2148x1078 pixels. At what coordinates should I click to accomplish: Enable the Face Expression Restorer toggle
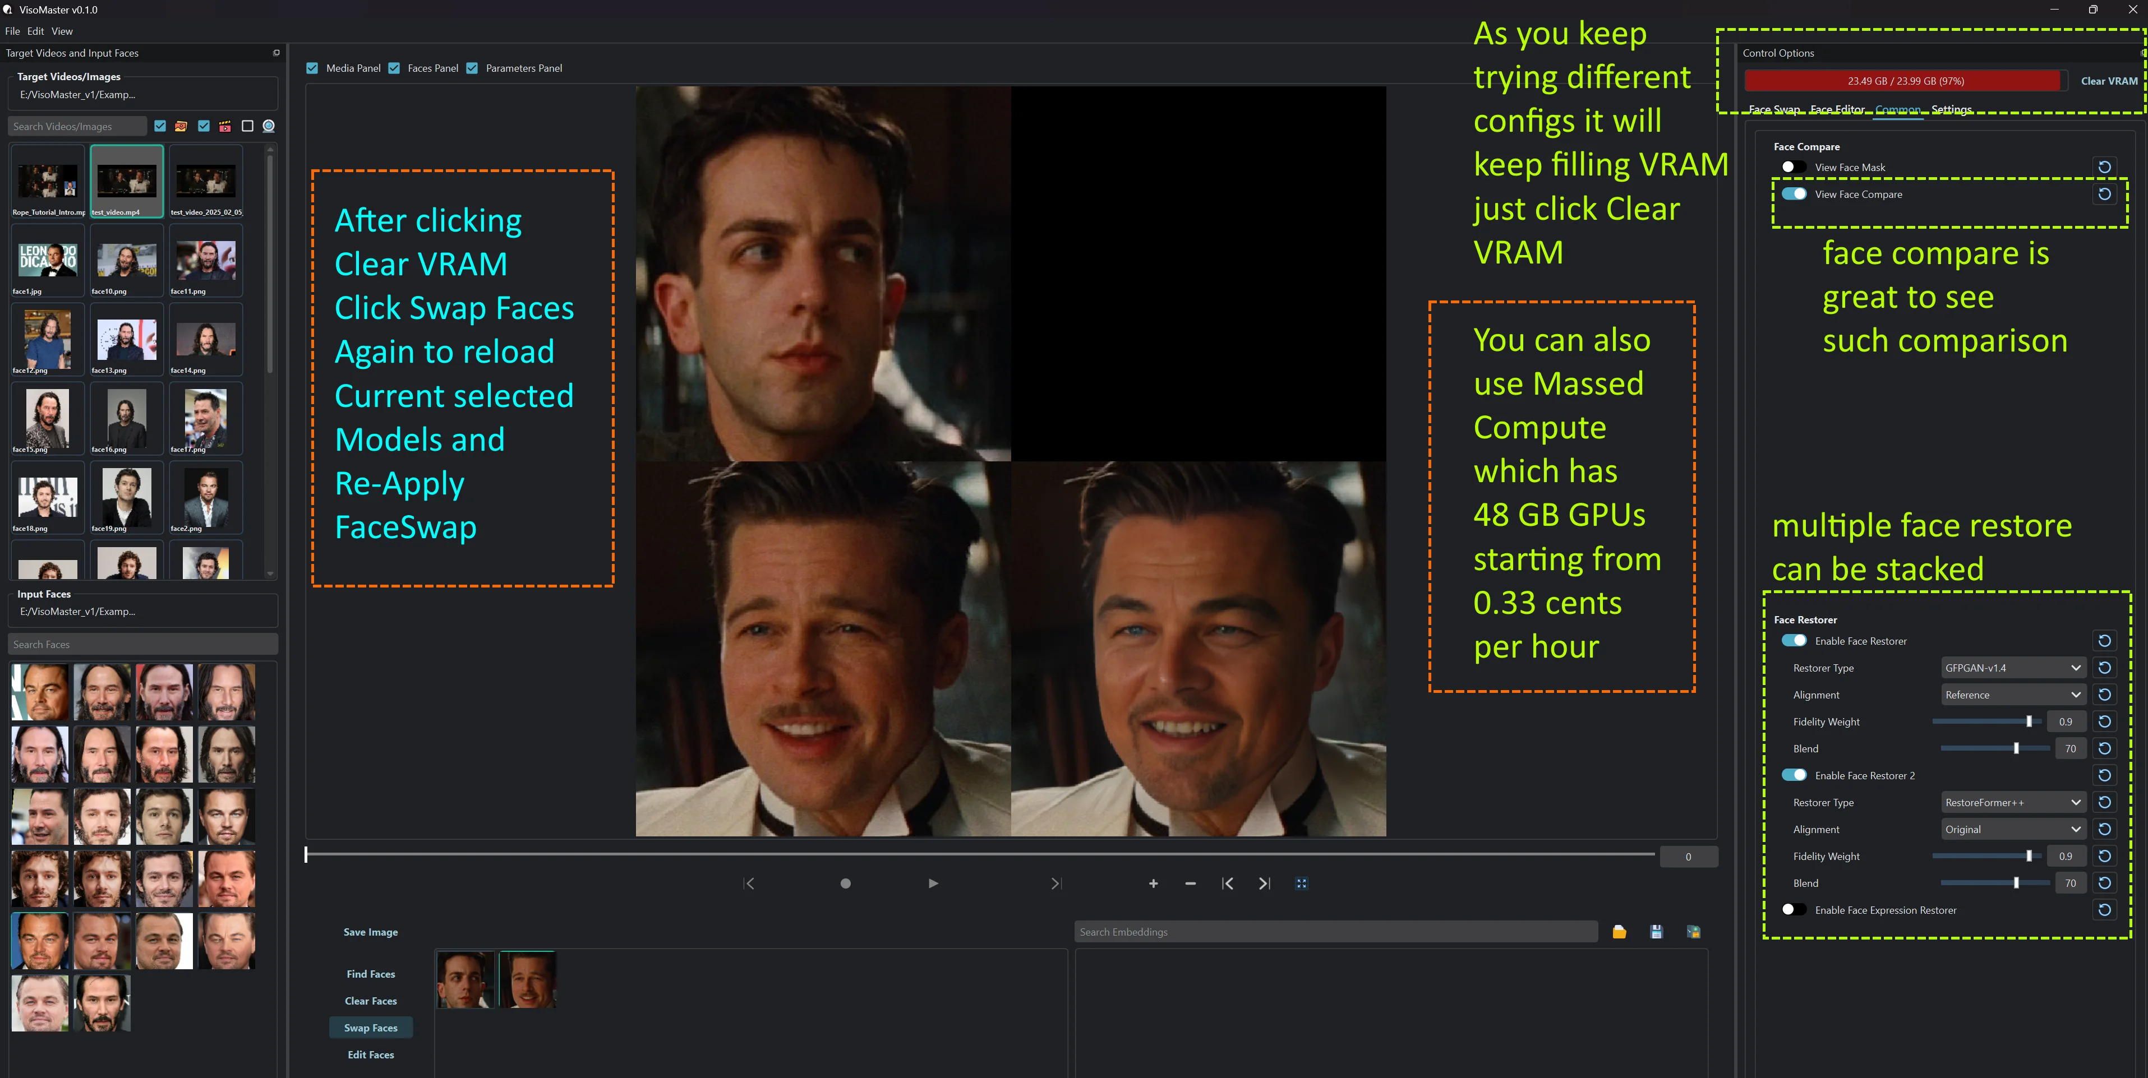click(x=1794, y=910)
